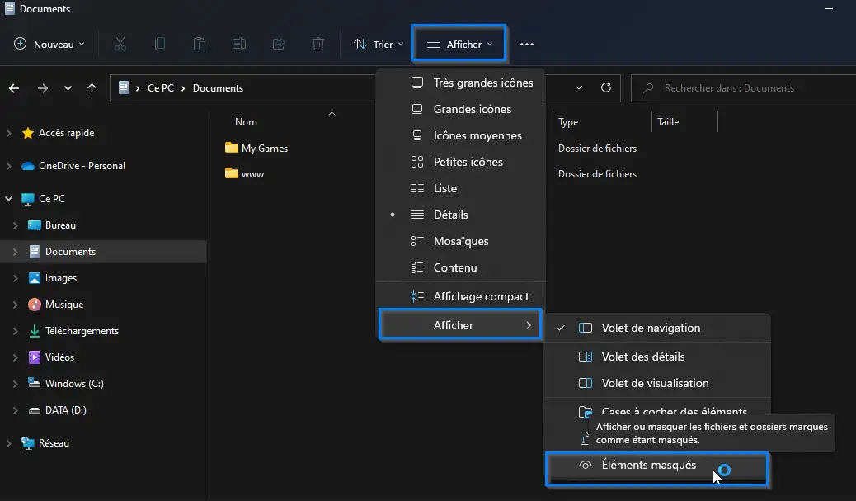The image size is (856, 501).
Task: Toggle Volet de visualisation pane
Action: [x=657, y=383]
